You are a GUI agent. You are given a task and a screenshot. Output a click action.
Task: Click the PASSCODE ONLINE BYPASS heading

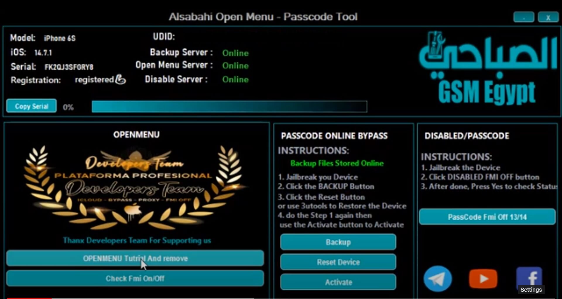pyautogui.click(x=334, y=136)
